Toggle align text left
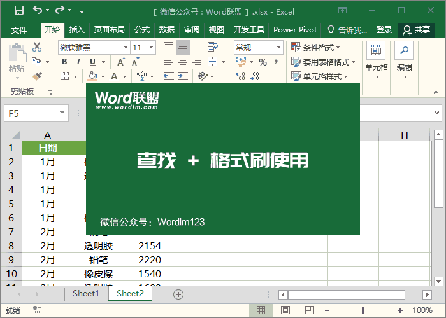446x318 pixels. (x=169, y=62)
